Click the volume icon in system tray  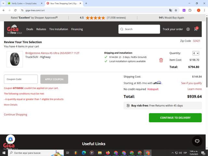[x=180, y=153]
